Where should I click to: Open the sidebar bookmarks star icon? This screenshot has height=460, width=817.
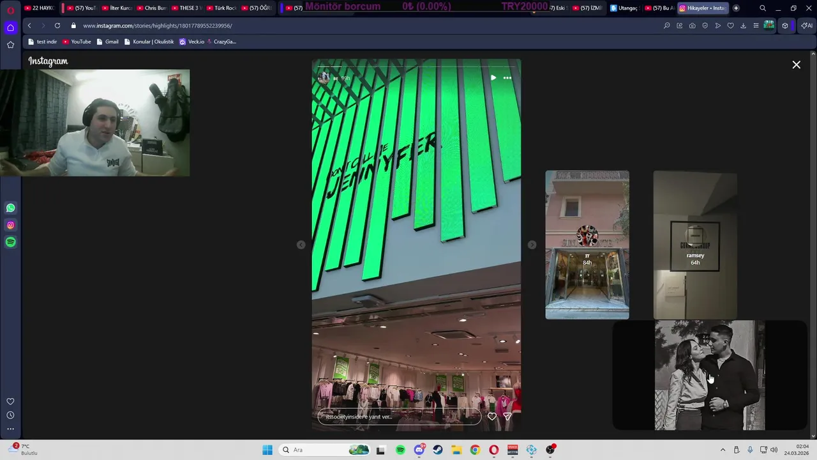pos(10,45)
